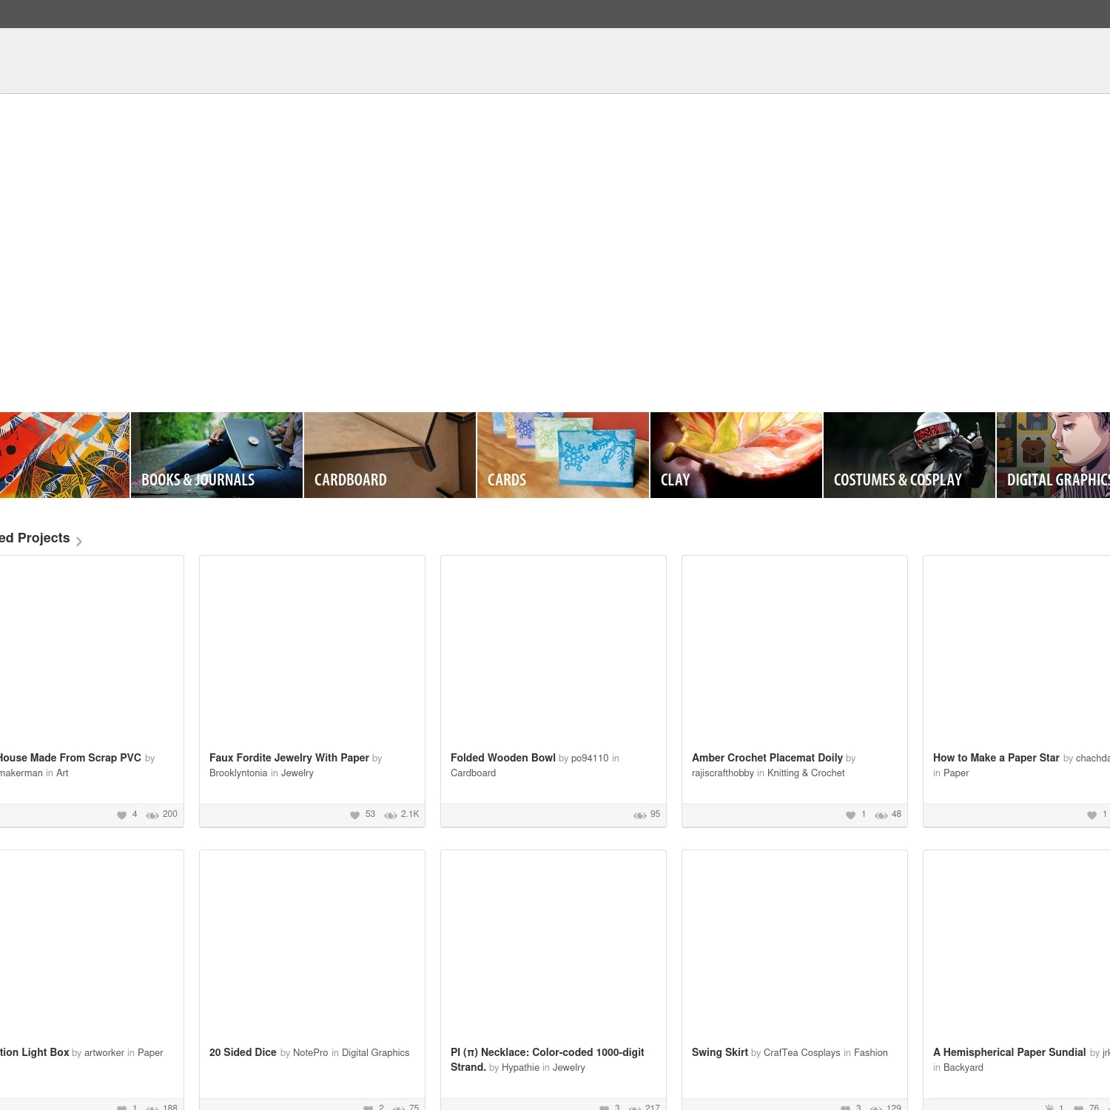Open the Cardboard category tile
Screen dimensions: 1110x1110
(x=390, y=455)
